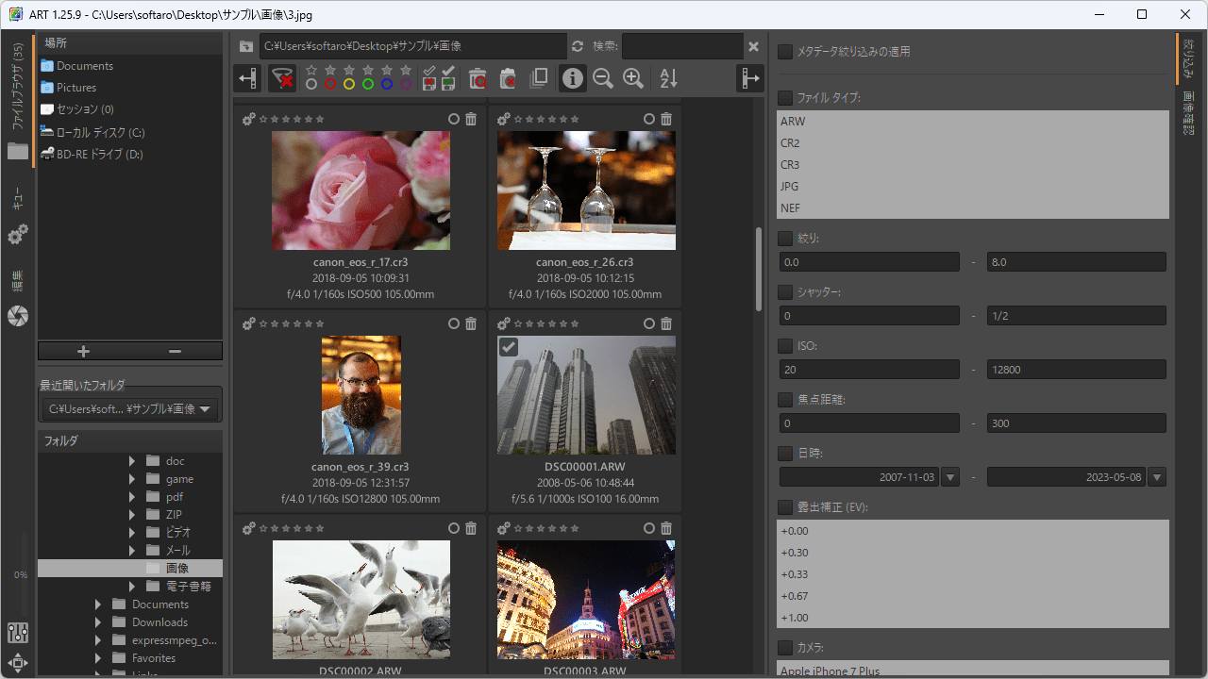Click the minus button under places list
Image resolution: width=1208 pixels, height=679 pixels.
pyautogui.click(x=175, y=352)
